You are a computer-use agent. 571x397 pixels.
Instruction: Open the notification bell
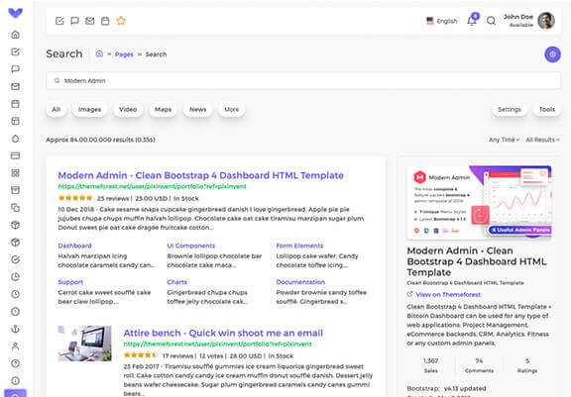pyautogui.click(x=472, y=21)
